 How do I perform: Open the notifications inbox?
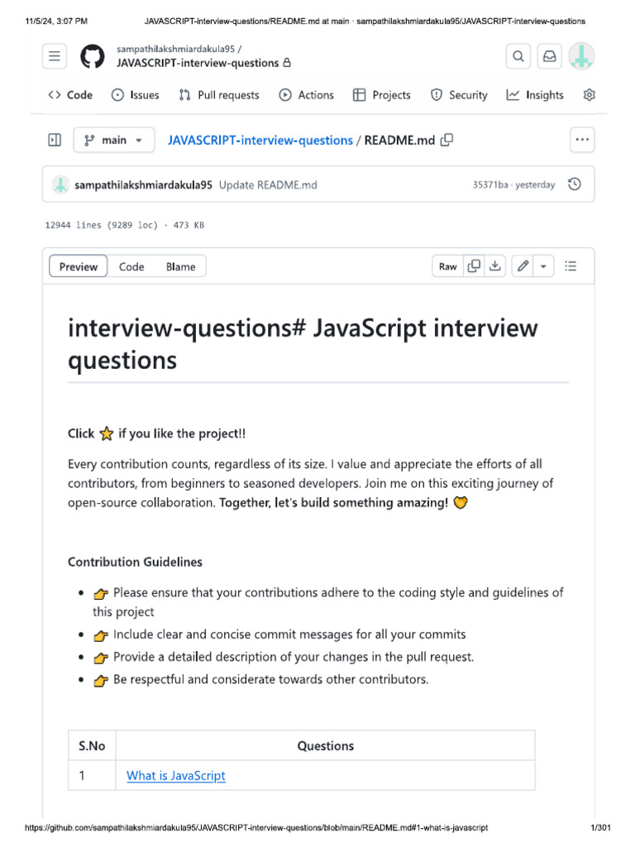(x=549, y=56)
